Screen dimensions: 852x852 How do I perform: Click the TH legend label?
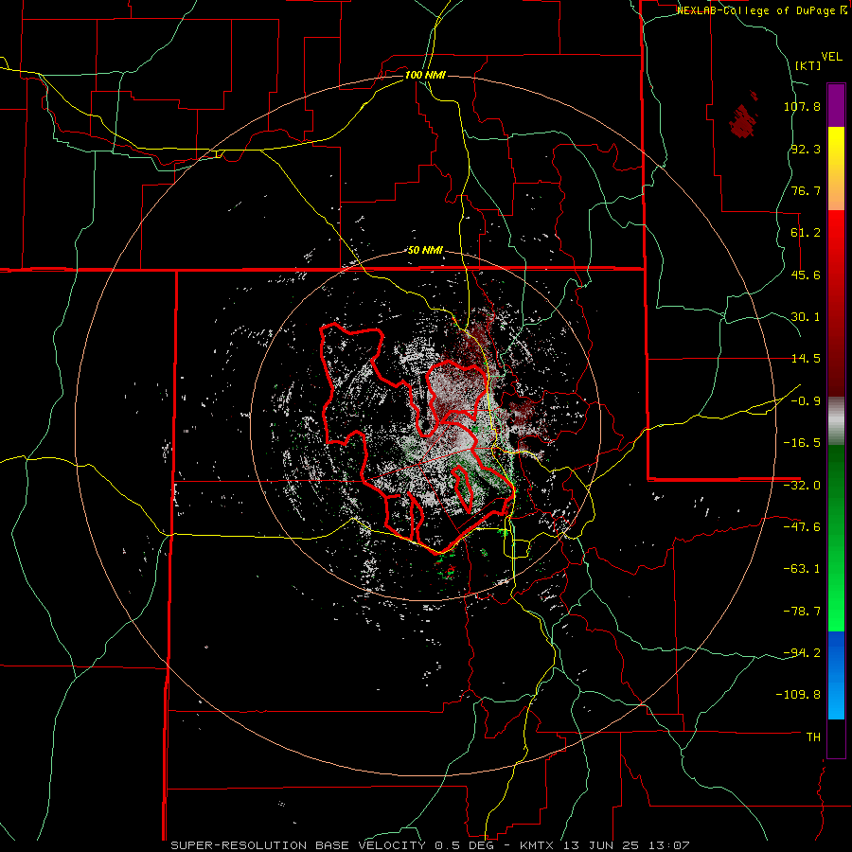[813, 737]
